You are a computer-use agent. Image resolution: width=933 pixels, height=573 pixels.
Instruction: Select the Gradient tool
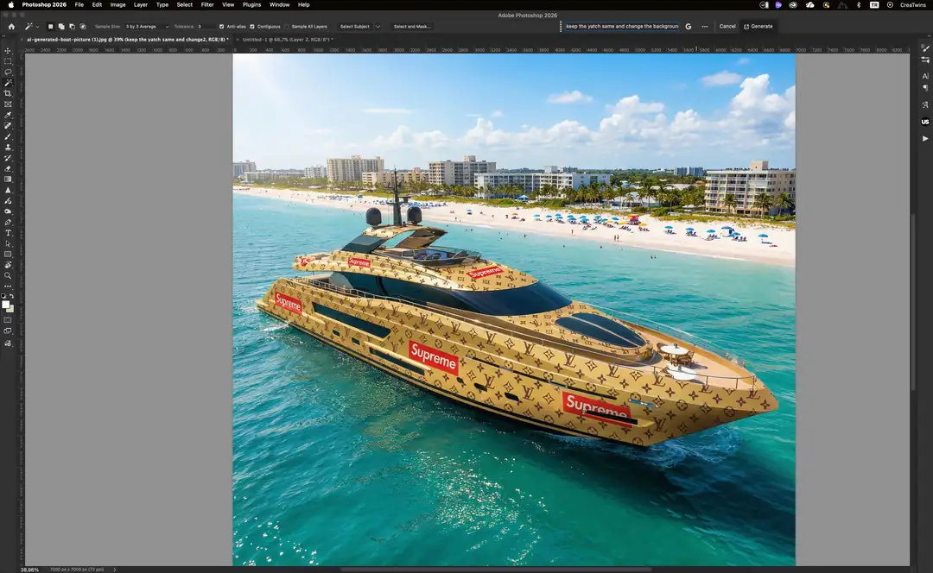(x=8, y=179)
